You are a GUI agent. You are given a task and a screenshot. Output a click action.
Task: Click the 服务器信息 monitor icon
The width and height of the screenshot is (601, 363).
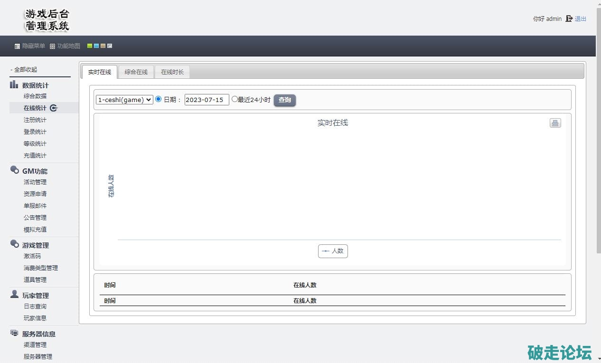14,334
